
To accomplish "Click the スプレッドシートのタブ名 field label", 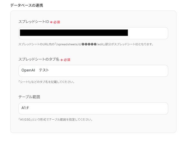I will click(x=39, y=59).
